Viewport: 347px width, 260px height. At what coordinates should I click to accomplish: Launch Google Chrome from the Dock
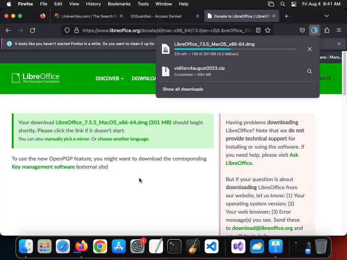tap(100, 246)
